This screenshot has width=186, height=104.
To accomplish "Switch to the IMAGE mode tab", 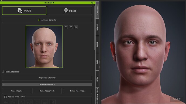I will tap(24, 11).
